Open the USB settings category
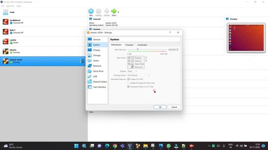The height and width of the screenshot is (150, 268). click(x=98, y=77)
